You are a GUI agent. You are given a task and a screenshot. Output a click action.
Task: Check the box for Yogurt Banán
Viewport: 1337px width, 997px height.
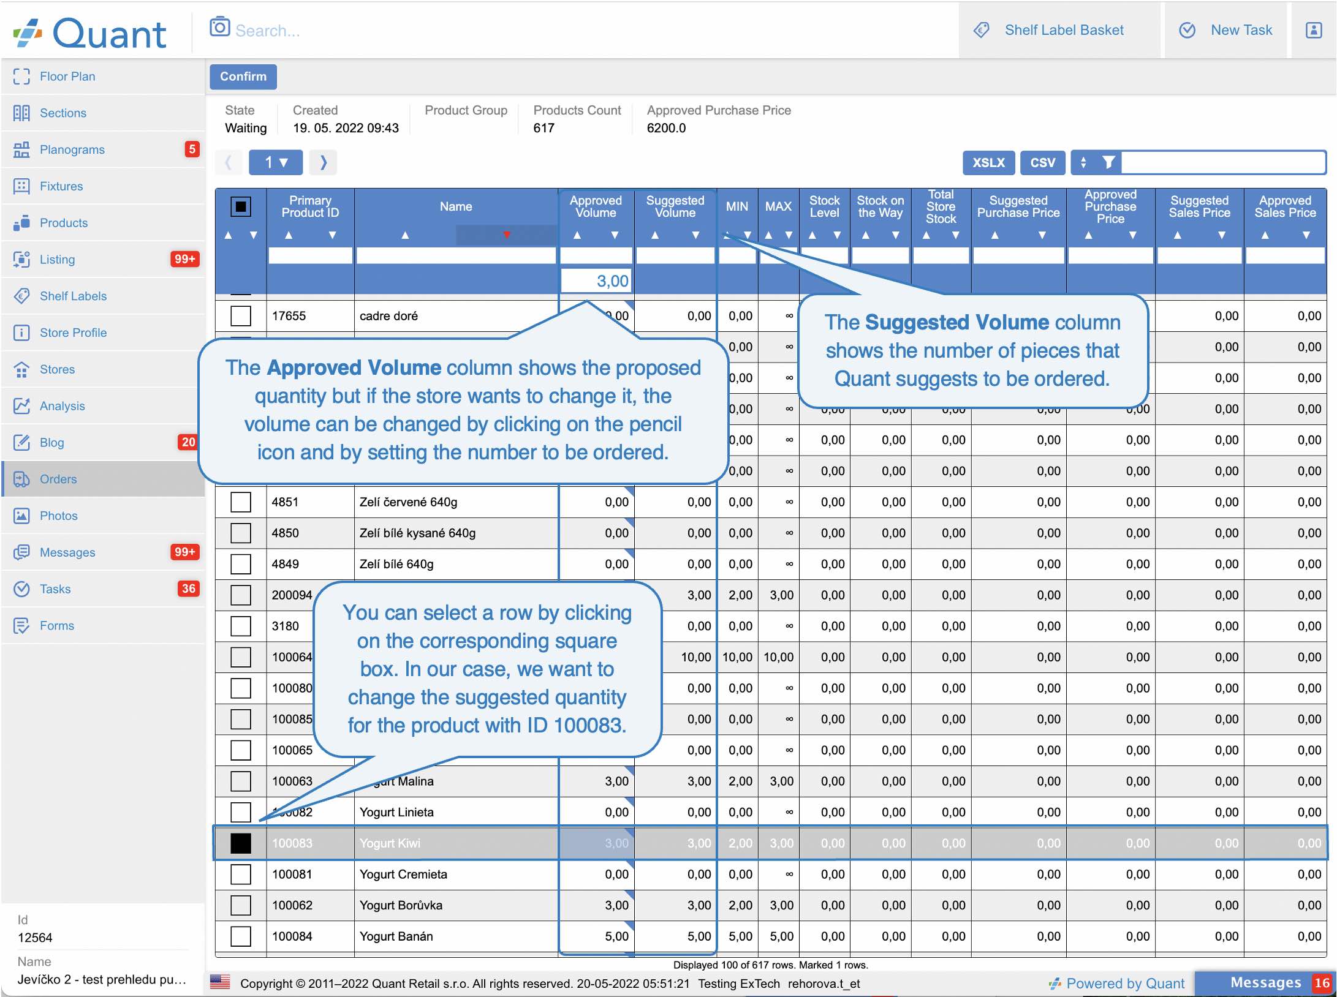241,936
